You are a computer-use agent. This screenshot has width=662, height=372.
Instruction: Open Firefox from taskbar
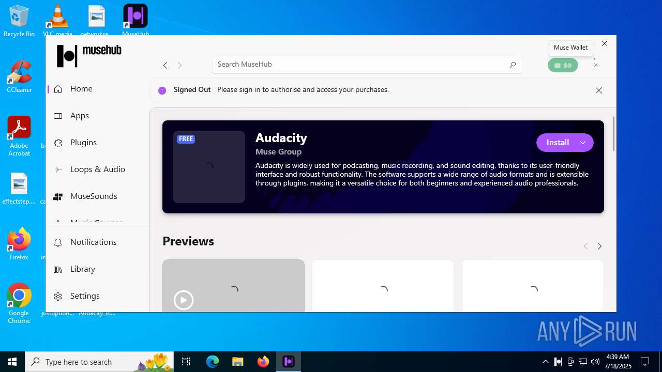(263, 362)
